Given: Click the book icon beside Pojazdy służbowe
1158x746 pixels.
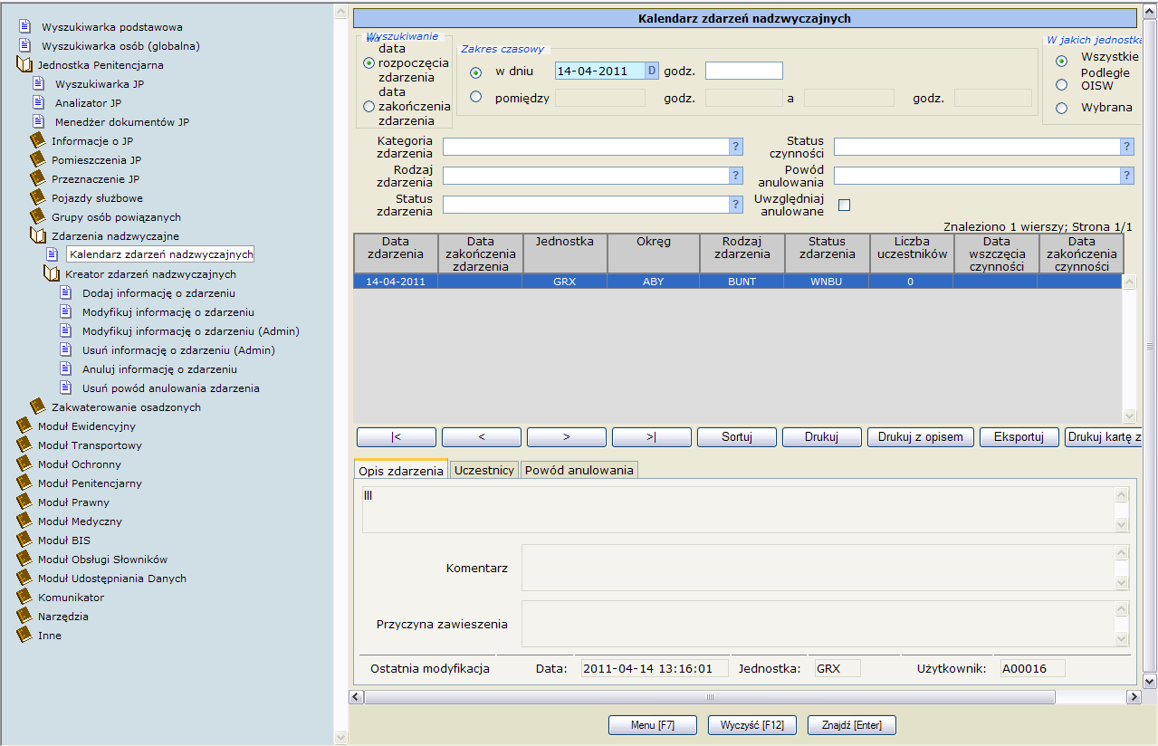Looking at the screenshot, I should [x=38, y=197].
